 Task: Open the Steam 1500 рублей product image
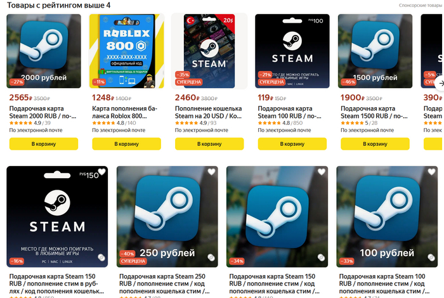(375, 51)
